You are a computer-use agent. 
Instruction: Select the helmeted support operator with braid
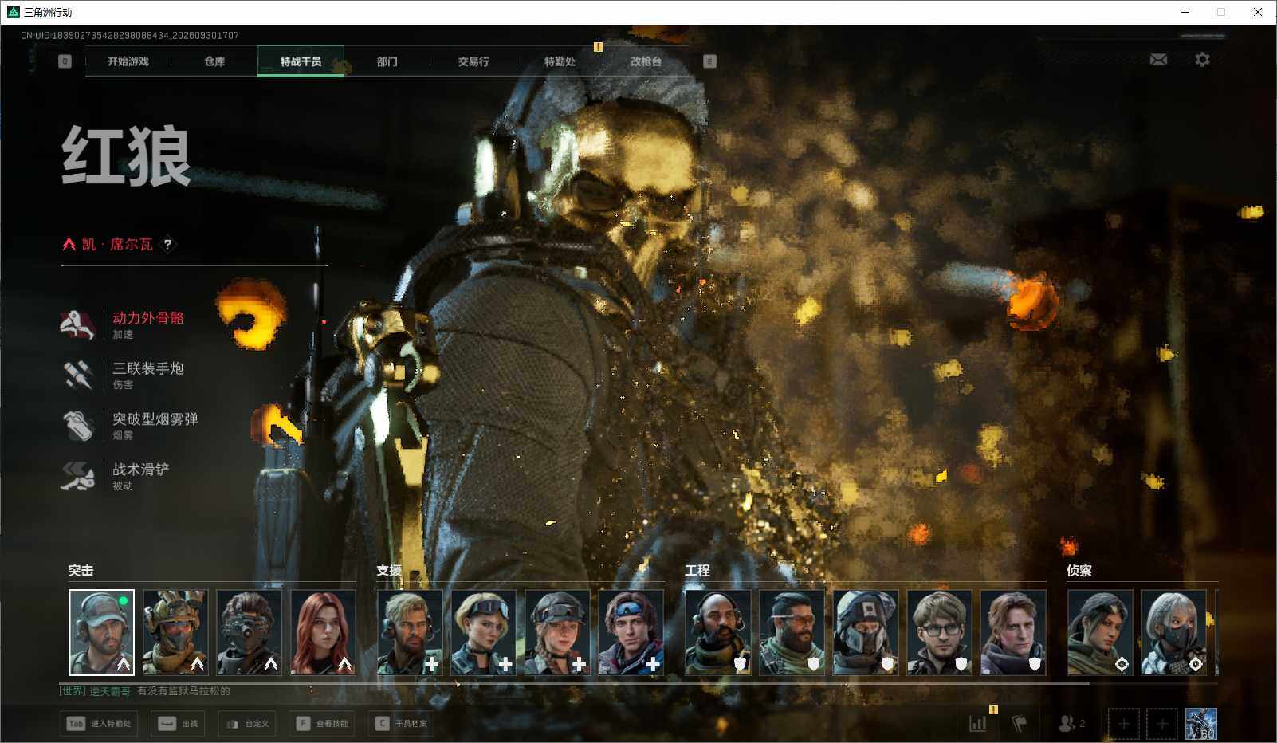pos(557,633)
